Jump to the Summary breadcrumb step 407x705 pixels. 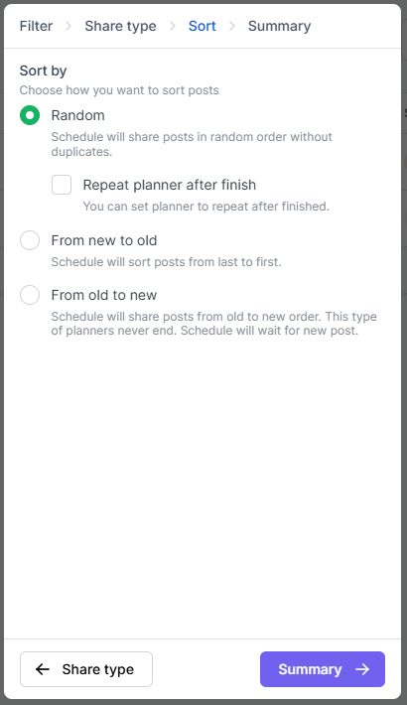pyautogui.click(x=279, y=26)
